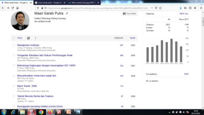
Task: Bookmark this page with star icon
Action: pos(160,8)
